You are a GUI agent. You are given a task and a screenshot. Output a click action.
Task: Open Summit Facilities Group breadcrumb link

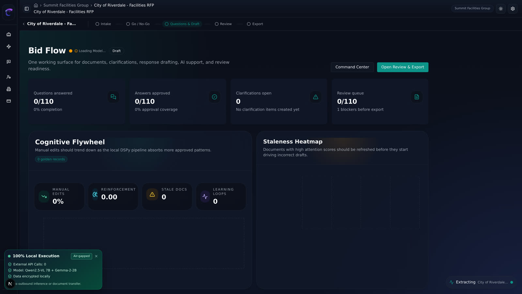click(x=66, y=5)
